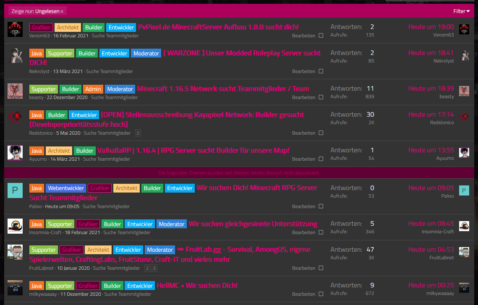Open latest post Heute um 19:00
This screenshot has width=478, height=305.
click(x=431, y=27)
